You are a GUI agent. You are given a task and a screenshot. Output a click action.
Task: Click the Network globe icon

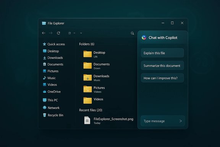(44, 108)
